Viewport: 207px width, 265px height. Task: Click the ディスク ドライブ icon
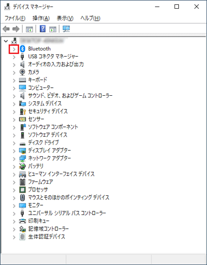tap(22, 144)
